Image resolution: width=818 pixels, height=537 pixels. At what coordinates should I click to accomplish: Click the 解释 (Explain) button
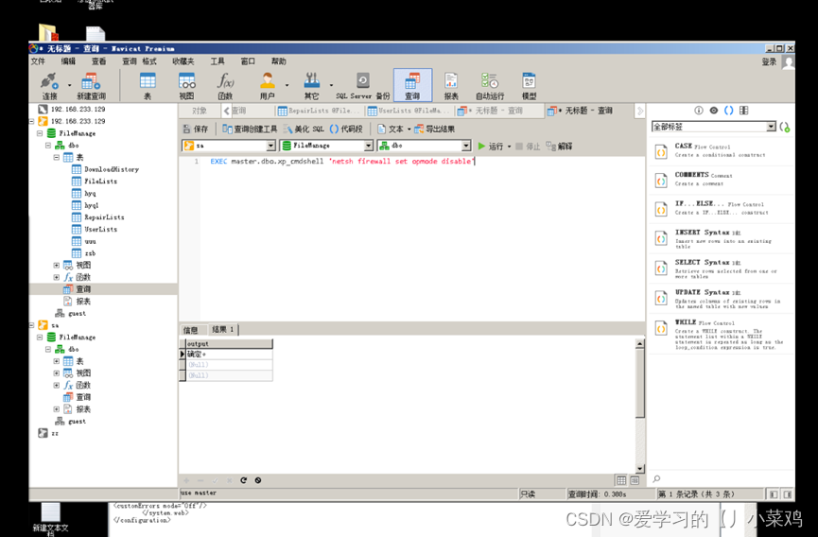point(559,146)
